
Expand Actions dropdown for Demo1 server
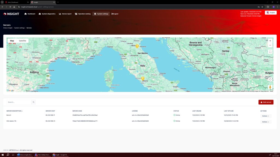tap(266, 116)
